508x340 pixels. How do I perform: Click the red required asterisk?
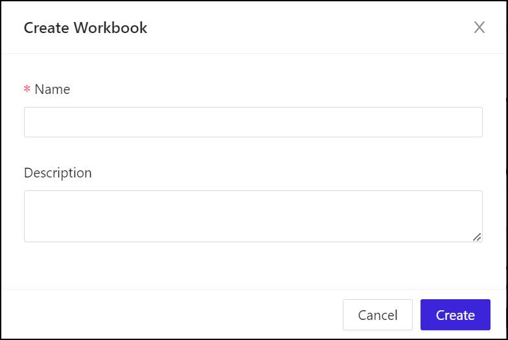(27, 90)
